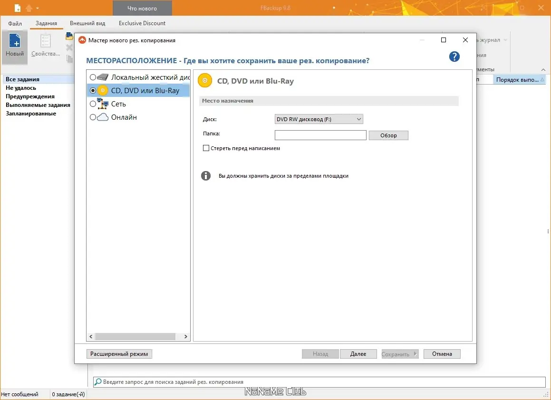The image size is (551, 400).
Task: Collapse the ribbon with the chevron arrow
Action: click(543, 69)
